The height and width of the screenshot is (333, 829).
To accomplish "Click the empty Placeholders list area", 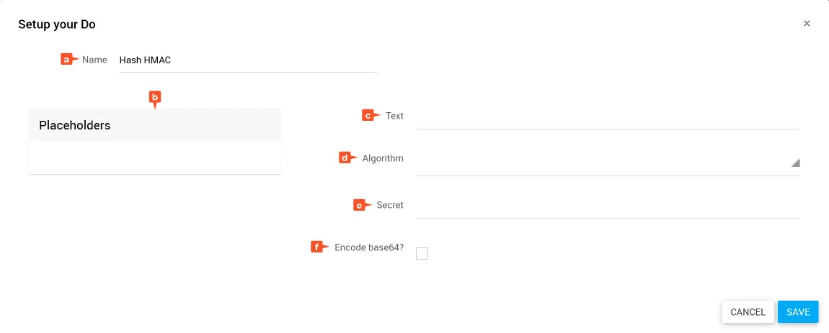I will [154, 158].
